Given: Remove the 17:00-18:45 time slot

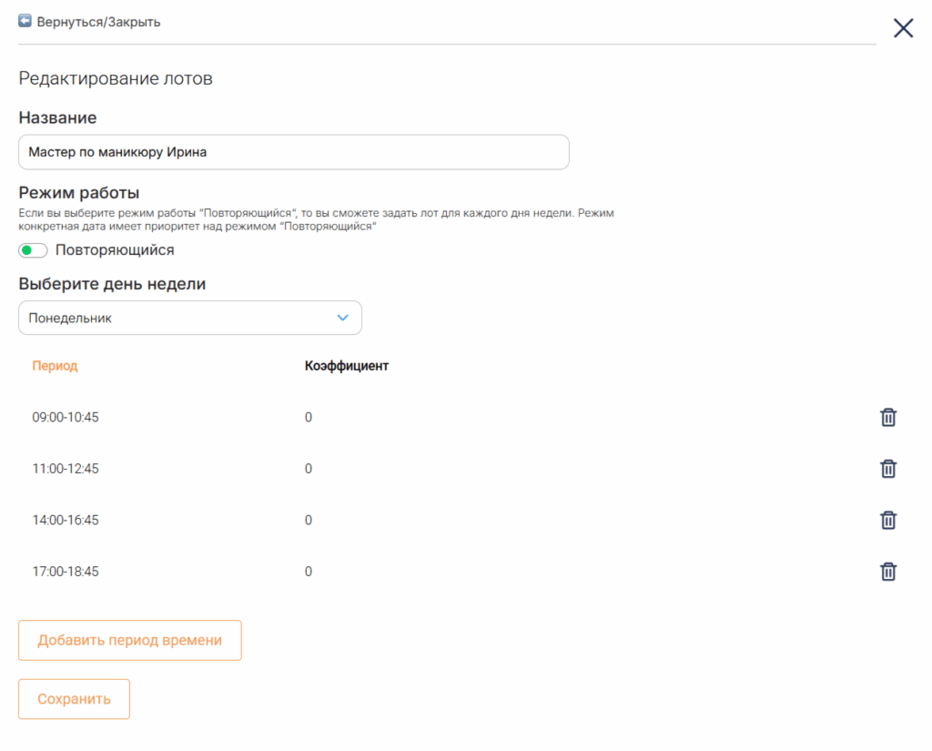Looking at the screenshot, I should [888, 572].
